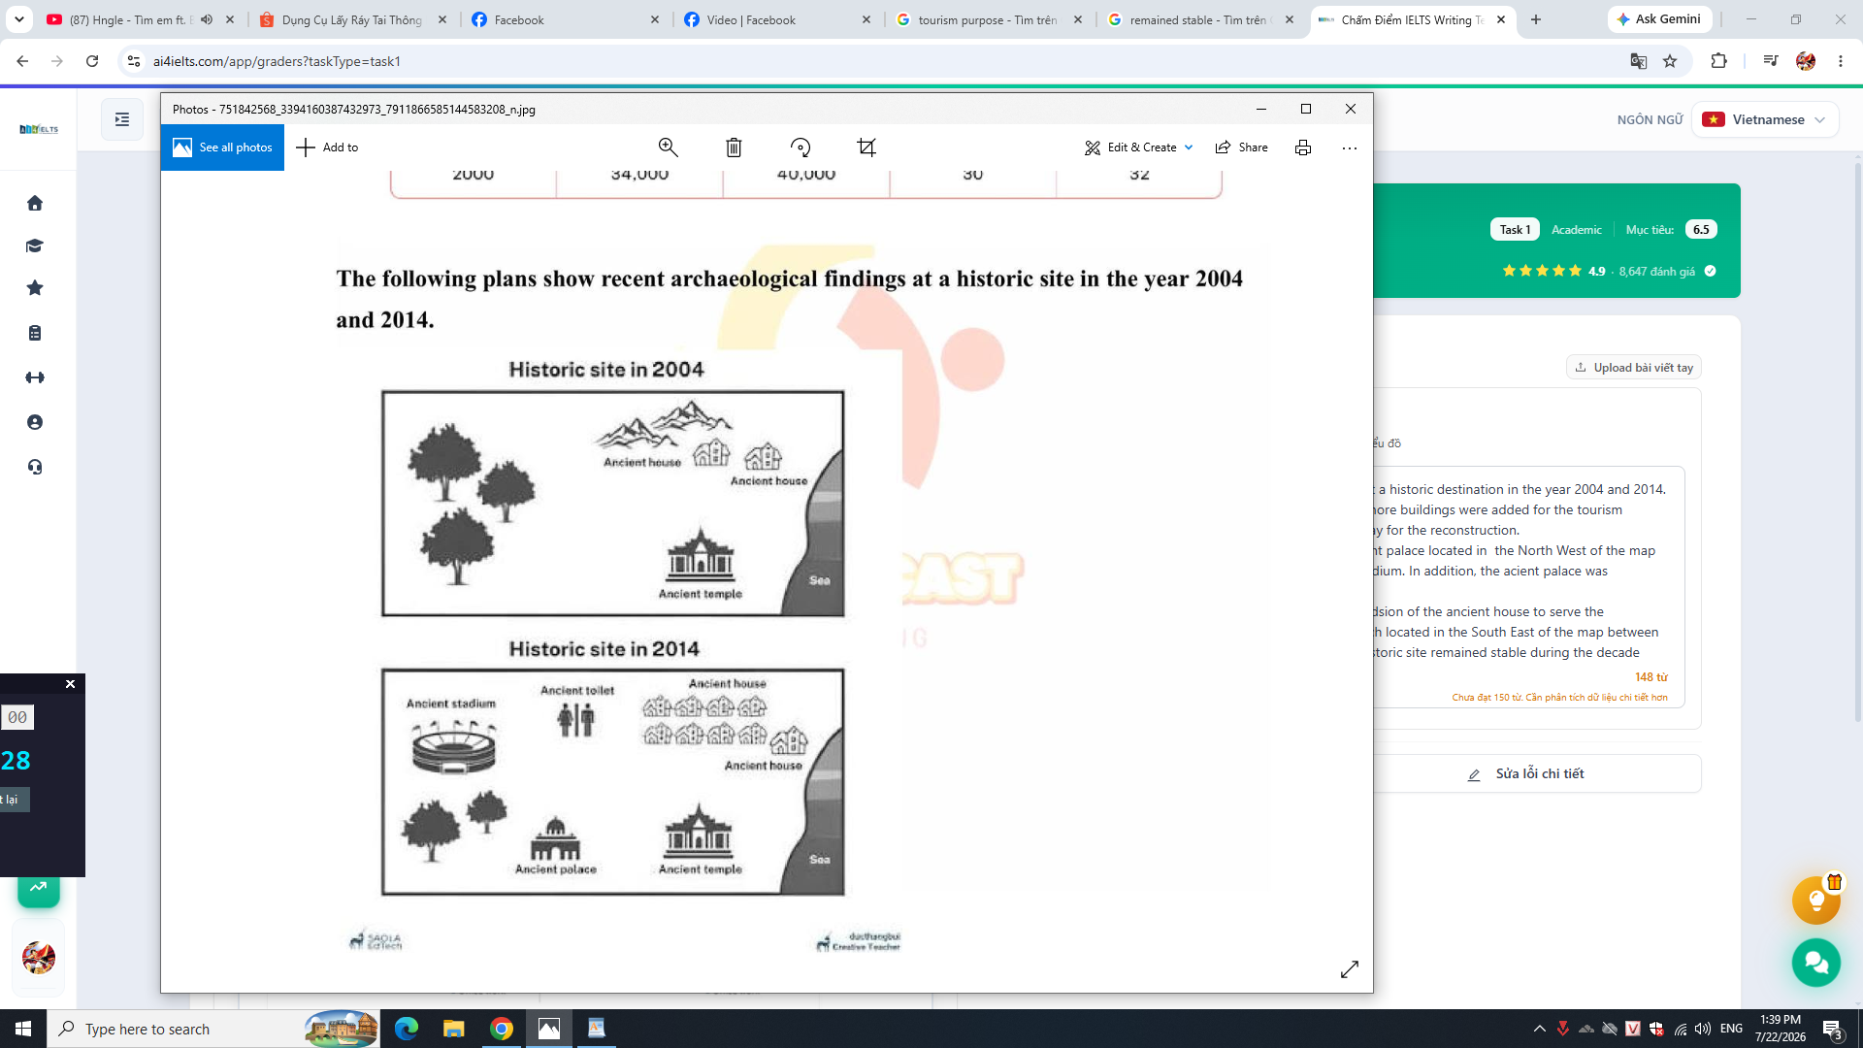
Task: Open Google Translate icon in address bar
Action: click(x=1639, y=61)
